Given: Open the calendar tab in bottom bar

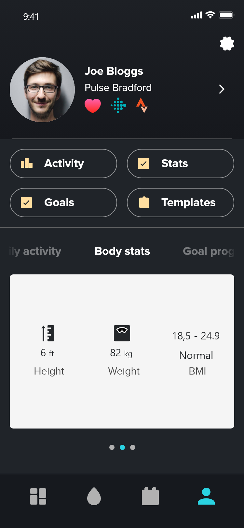Looking at the screenshot, I should [150, 496].
